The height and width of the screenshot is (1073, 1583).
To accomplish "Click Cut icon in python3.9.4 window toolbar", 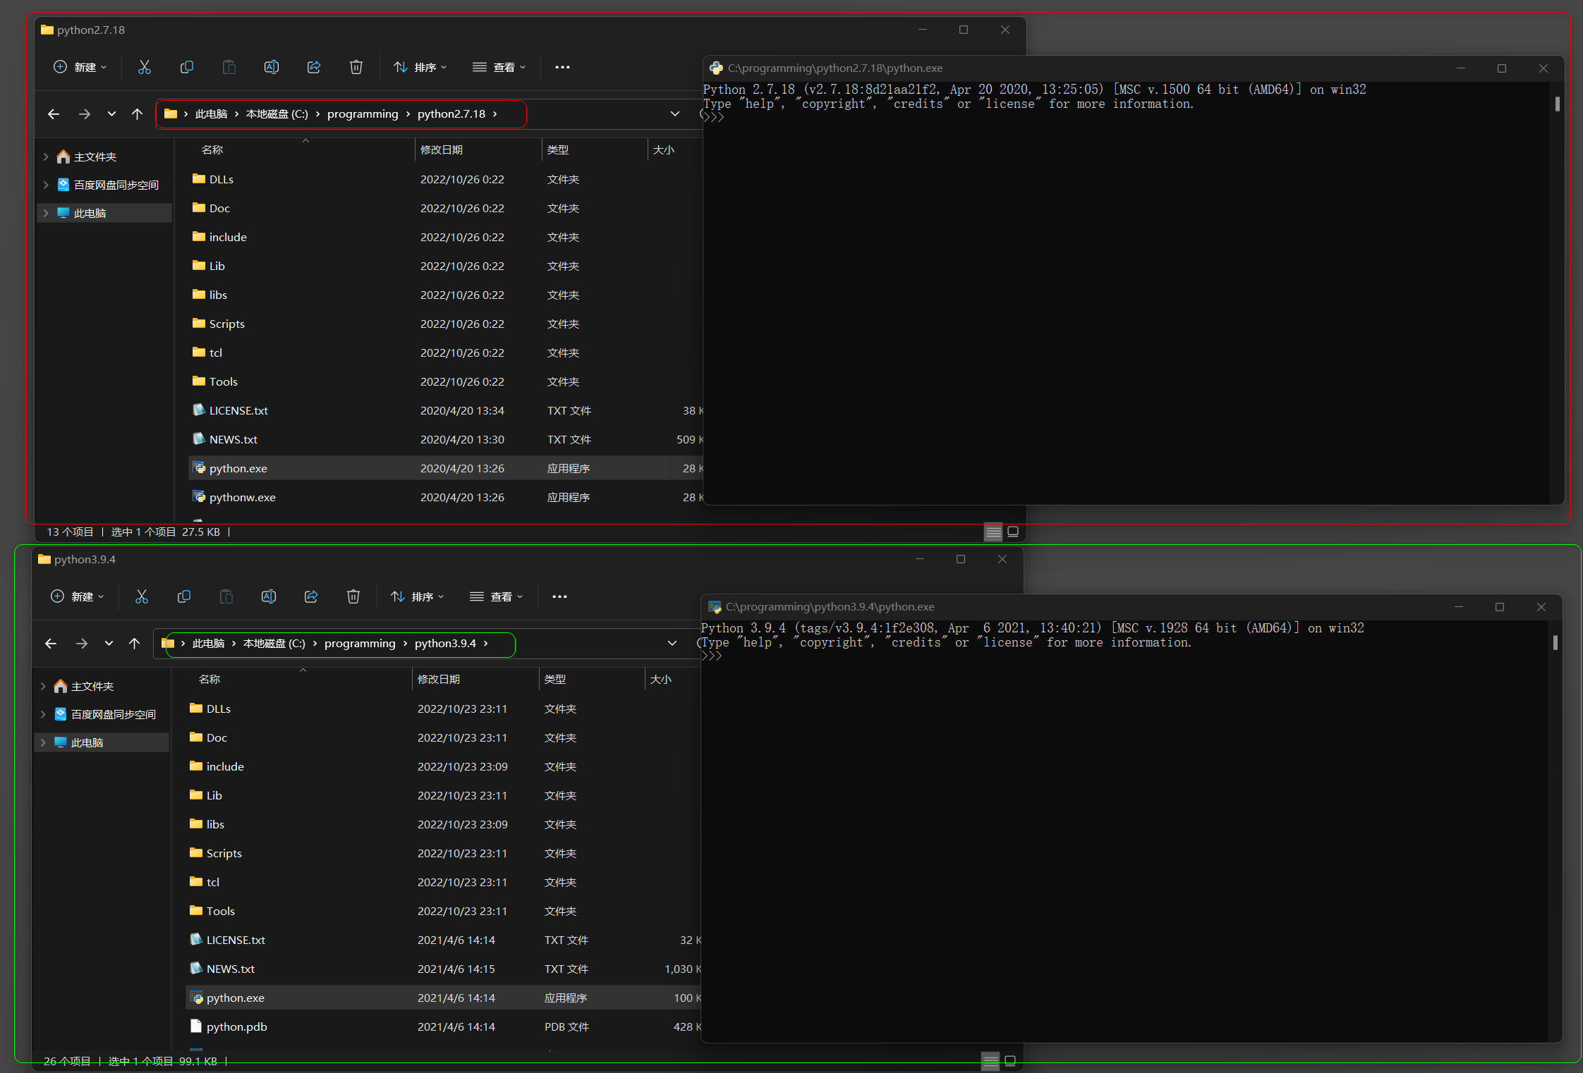I will 142,596.
